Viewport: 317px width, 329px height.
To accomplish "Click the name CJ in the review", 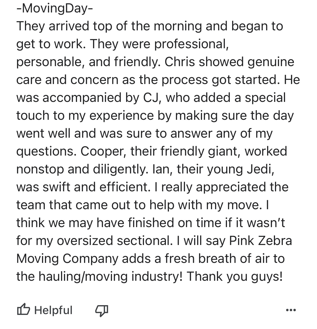I will [x=151, y=98].
